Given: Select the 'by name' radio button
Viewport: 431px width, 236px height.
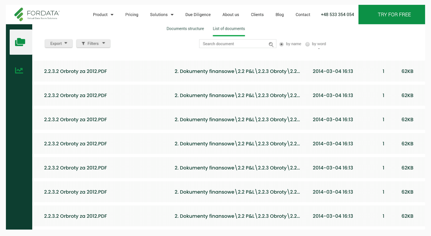Looking at the screenshot, I should click(281, 44).
